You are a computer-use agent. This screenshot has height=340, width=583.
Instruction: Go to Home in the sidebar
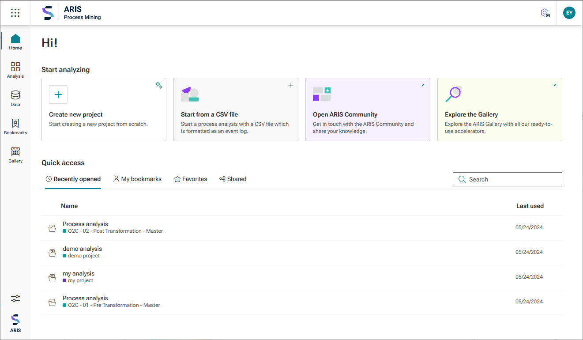(15, 42)
